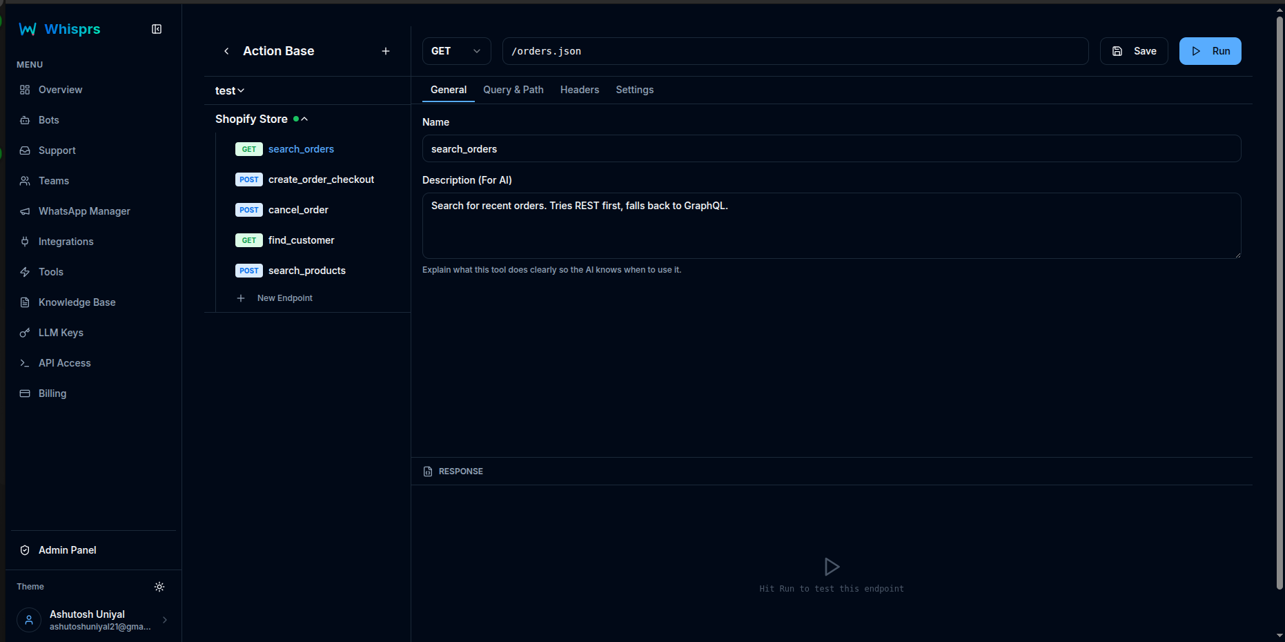This screenshot has width=1285, height=642.
Task: Click the /orders.json URL field
Action: pos(796,51)
